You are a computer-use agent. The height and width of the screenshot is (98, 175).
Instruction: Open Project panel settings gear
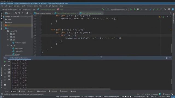coord(27,13)
